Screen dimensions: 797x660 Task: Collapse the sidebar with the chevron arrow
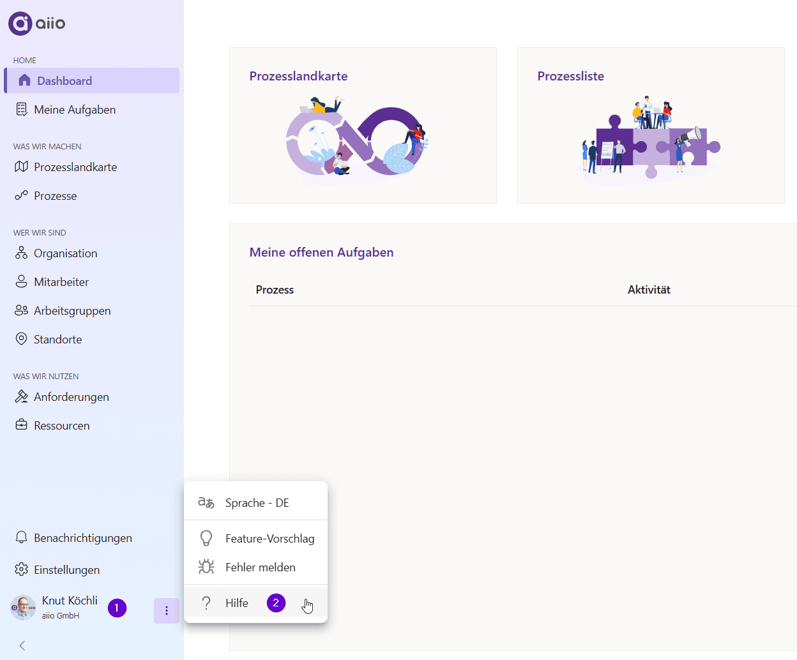[22, 645]
